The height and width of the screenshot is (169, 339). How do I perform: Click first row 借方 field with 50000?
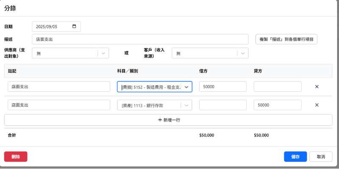pos(222,87)
